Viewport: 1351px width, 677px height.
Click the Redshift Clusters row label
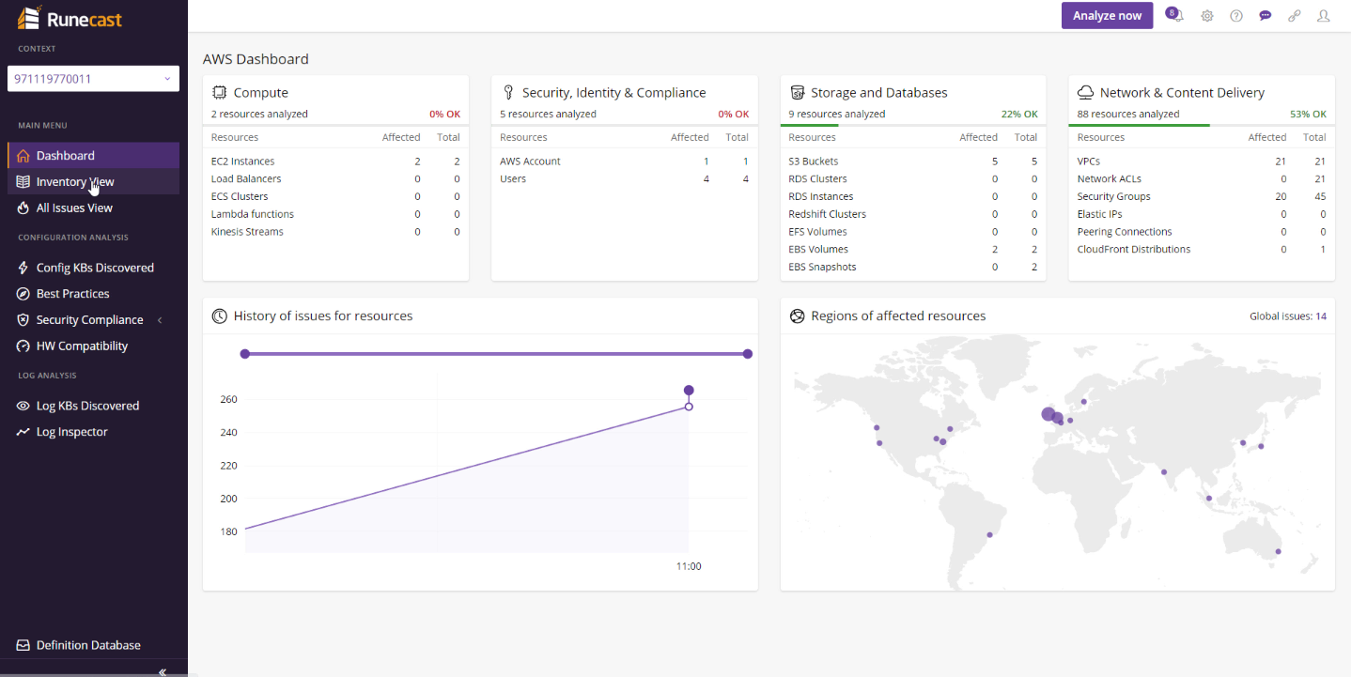(828, 214)
